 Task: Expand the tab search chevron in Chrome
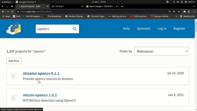tap(194, 6)
